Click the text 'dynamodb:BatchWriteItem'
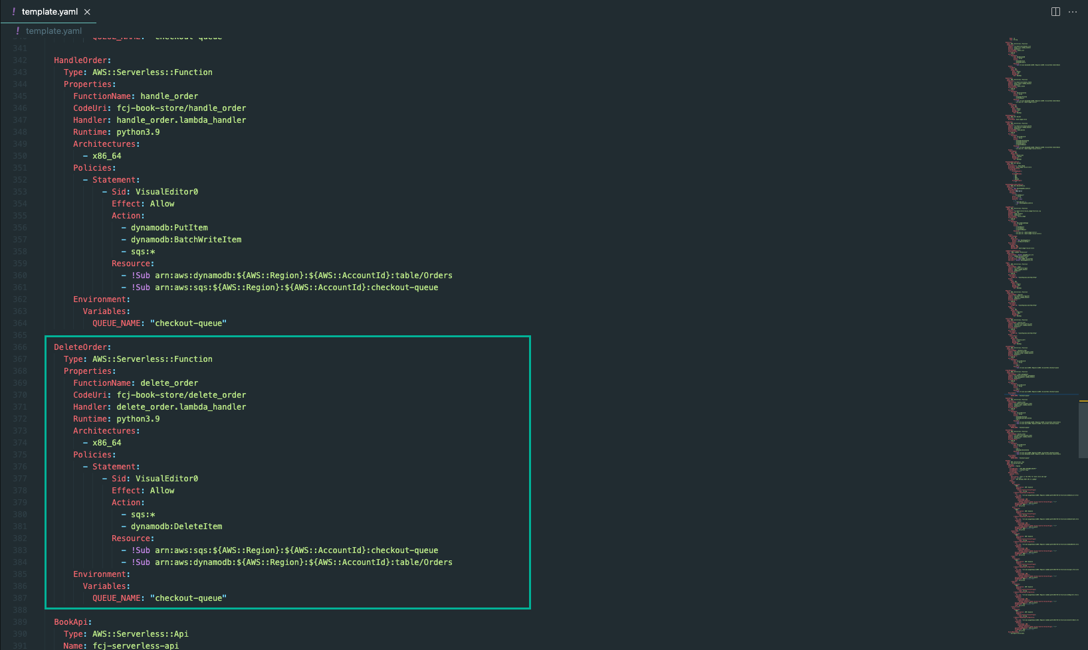This screenshot has width=1088, height=650. tap(186, 240)
